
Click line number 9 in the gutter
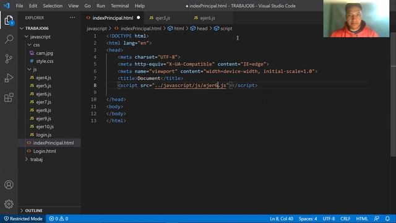(95, 92)
